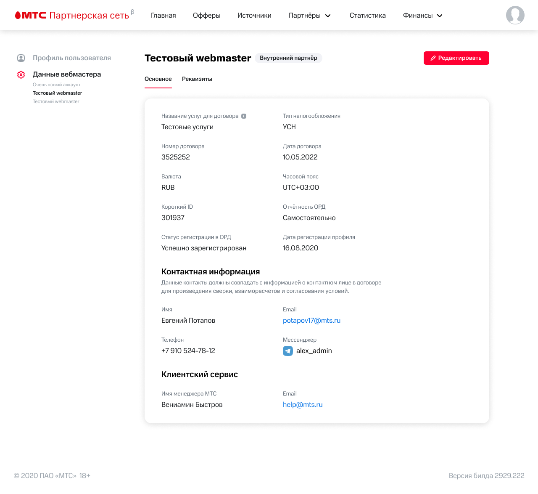Click the Внутренний партнёр badge
Image resolution: width=538 pixels, height=494 pixels.
click(x=288, y=58)
